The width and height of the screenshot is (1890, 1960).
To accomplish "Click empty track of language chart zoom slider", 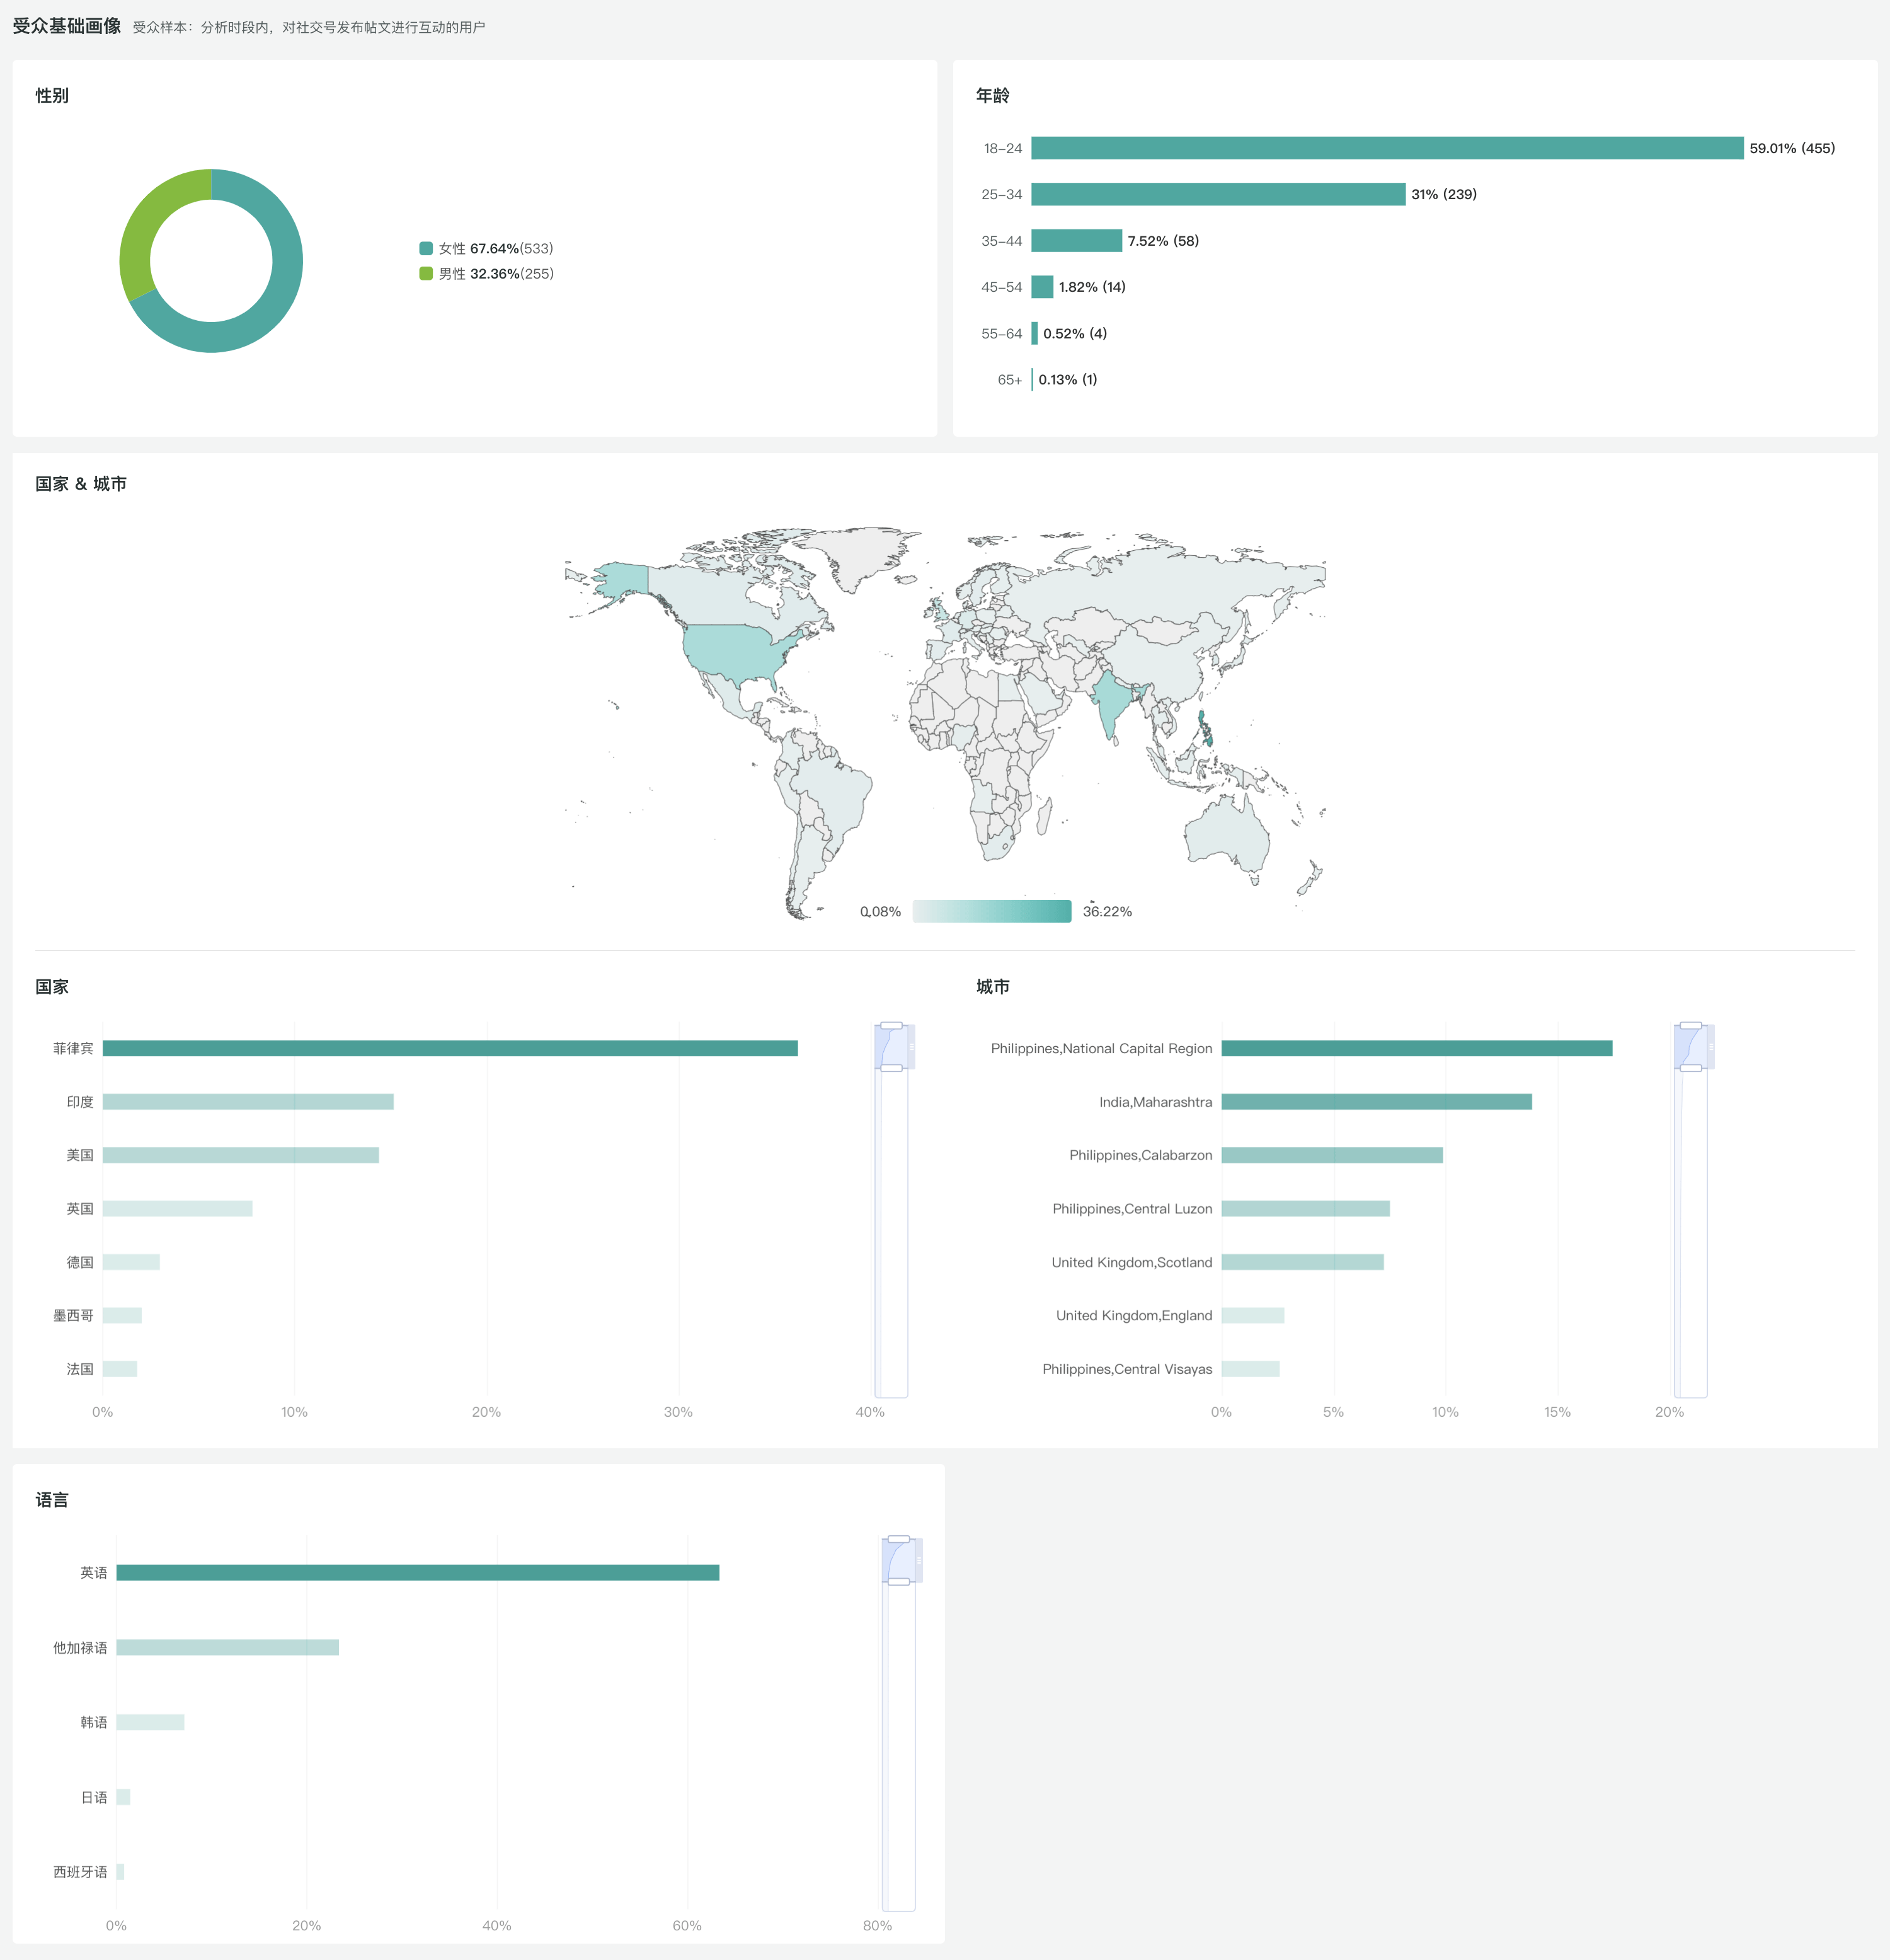I will pos(898,1750).
